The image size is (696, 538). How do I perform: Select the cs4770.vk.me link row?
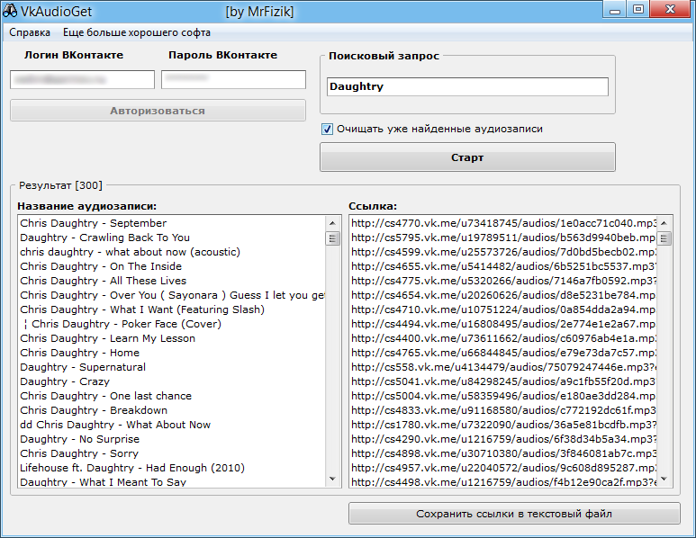(503, 223)
